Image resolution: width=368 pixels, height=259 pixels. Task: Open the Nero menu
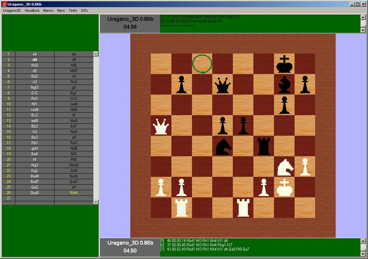point(61,10)
